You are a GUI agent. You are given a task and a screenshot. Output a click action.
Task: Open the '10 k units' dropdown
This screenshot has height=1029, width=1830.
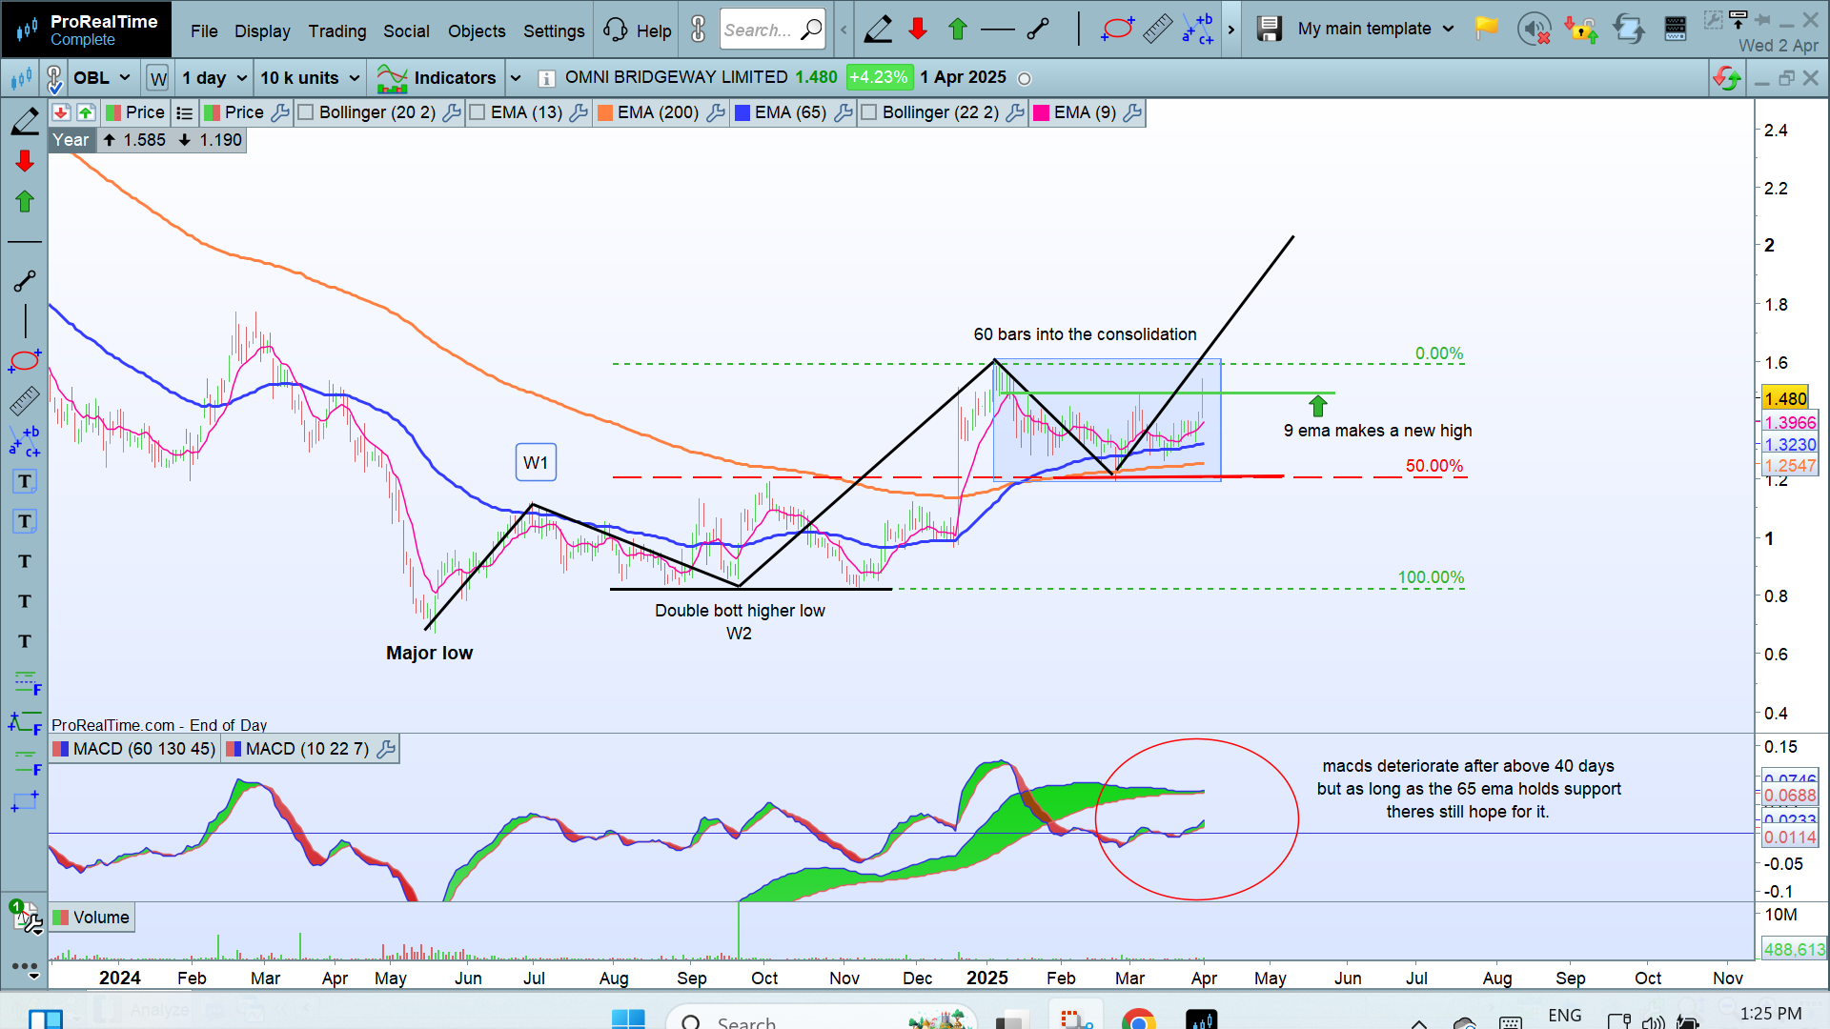[311, 78]
